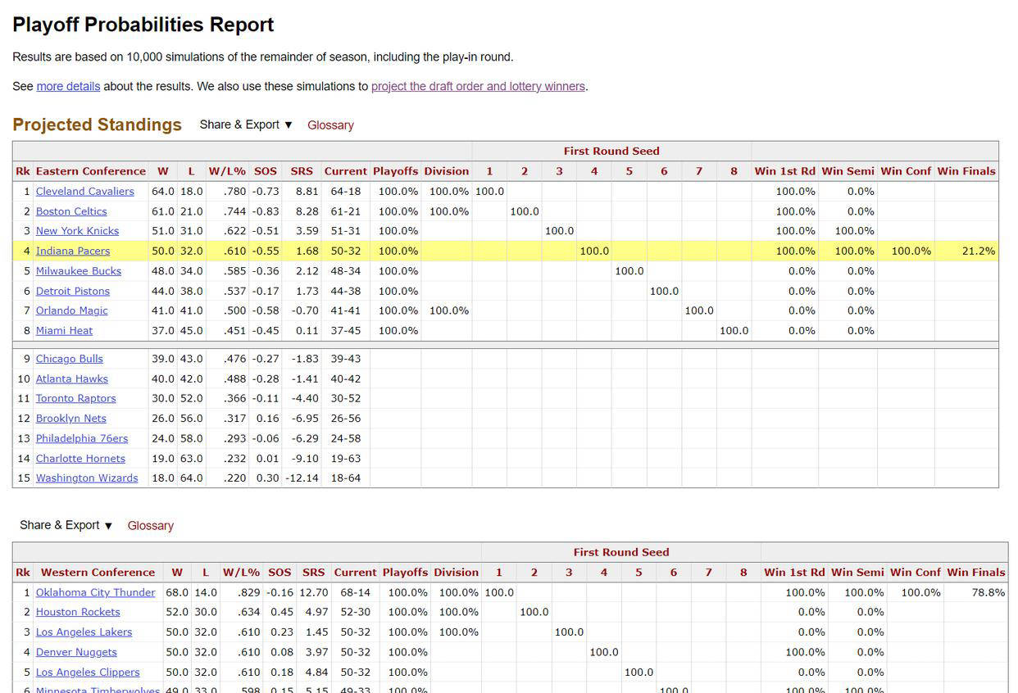
Task: Open Charlotte Hornets link
Action: [80, 459]
